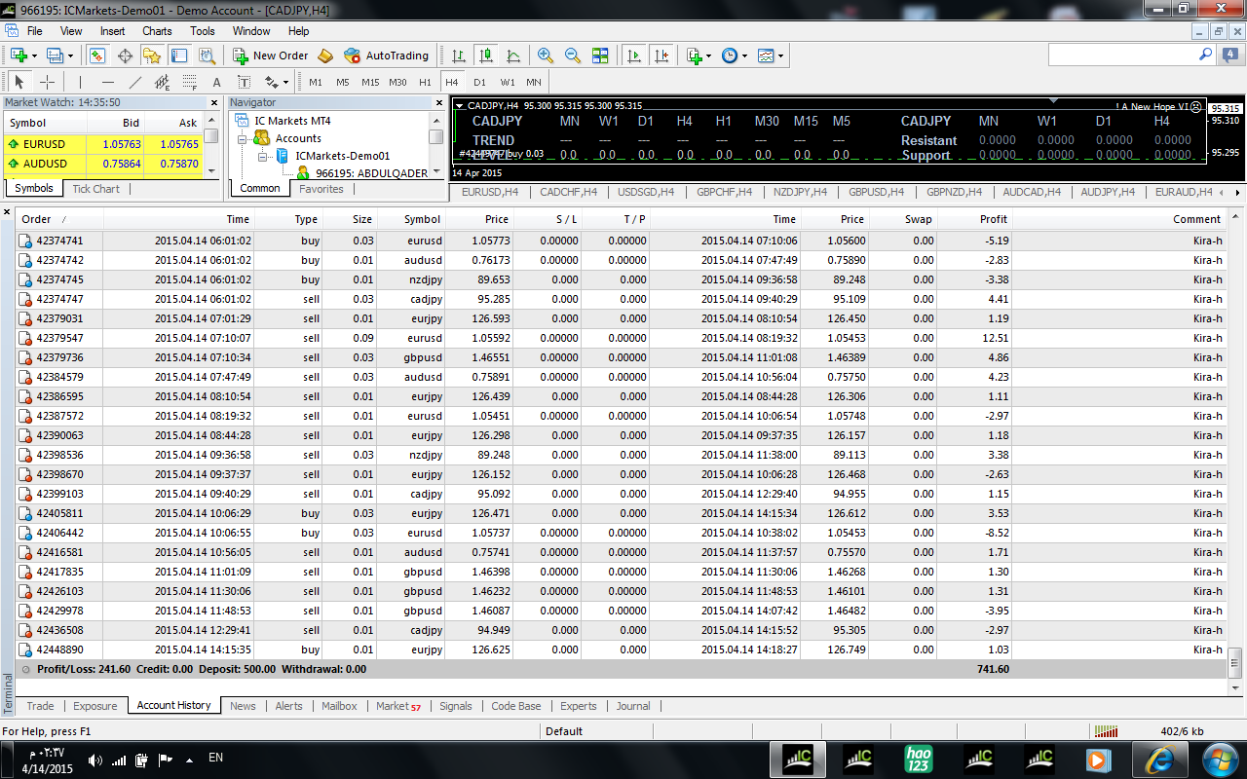Toggle the Navigator window star icon
Screen dimensions: 1247x779
click(x=152, y=56)
